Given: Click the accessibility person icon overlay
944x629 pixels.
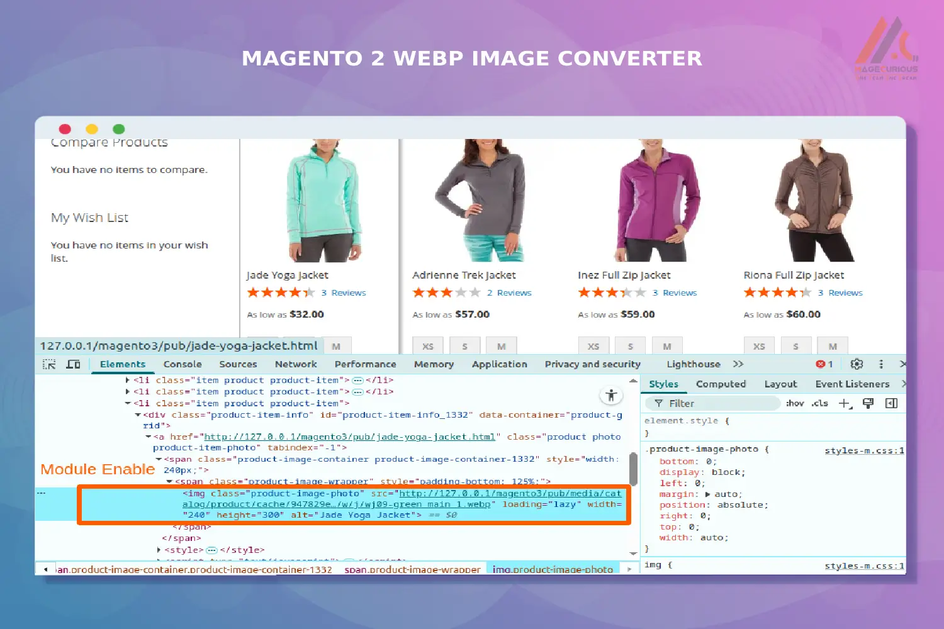Looking at the screenshot, I should [x=611, y=395].
